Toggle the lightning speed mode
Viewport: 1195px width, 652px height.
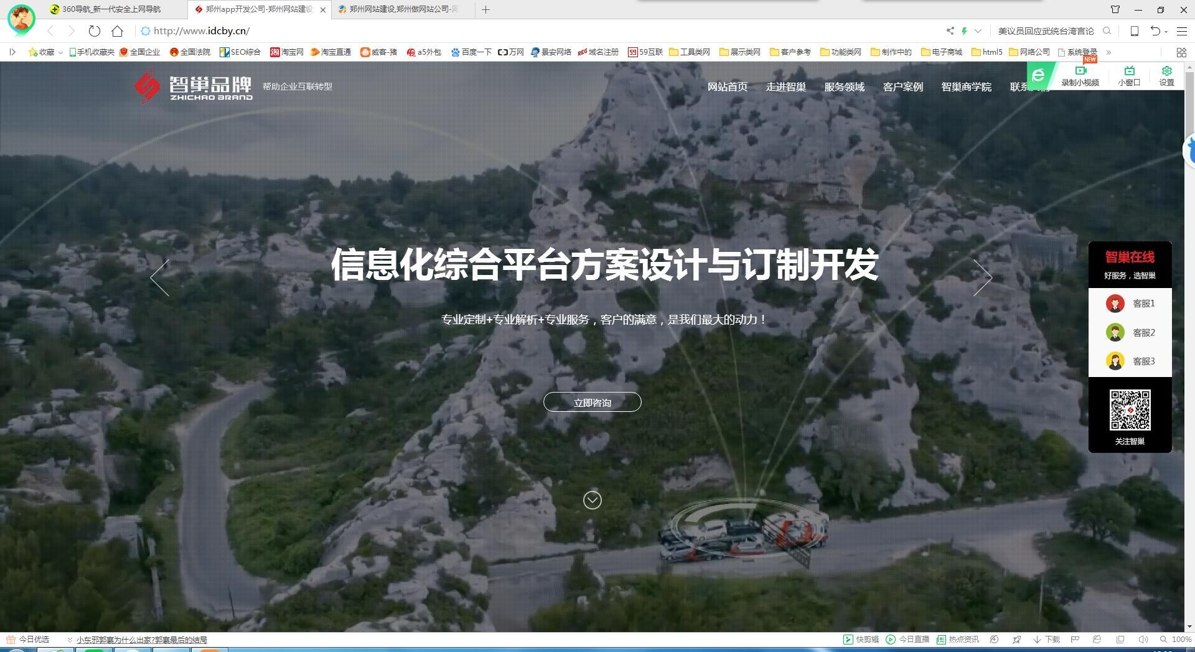pyautogui.click(x=965, y=30)
